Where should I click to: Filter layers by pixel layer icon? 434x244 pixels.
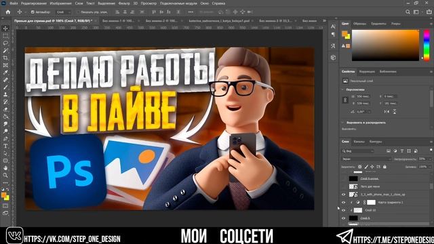tap(389, 150)
